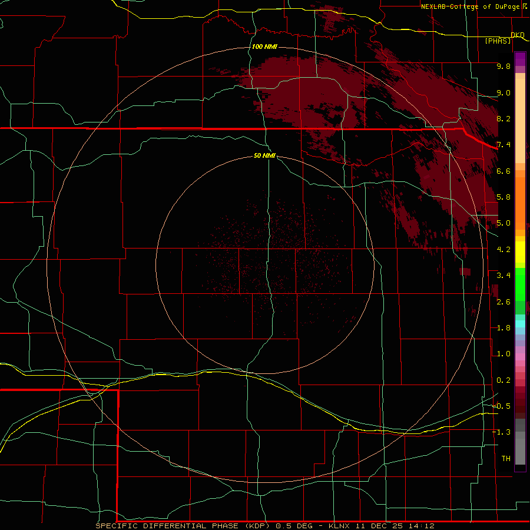Screen dimensions: 530x530
Task: Click the "5.0" scale value
Action: [x=503, y=223]
